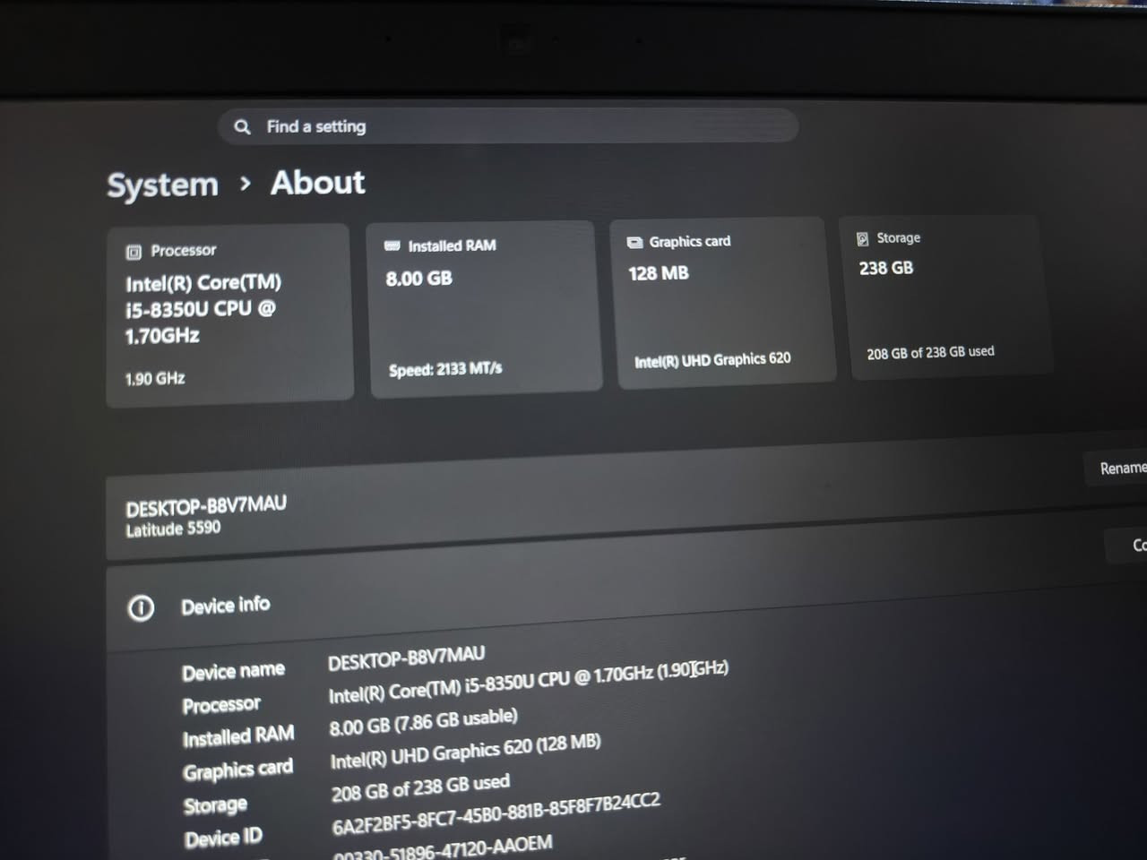
Task: Select the Device ID GUID value
Action: (496, 813)
